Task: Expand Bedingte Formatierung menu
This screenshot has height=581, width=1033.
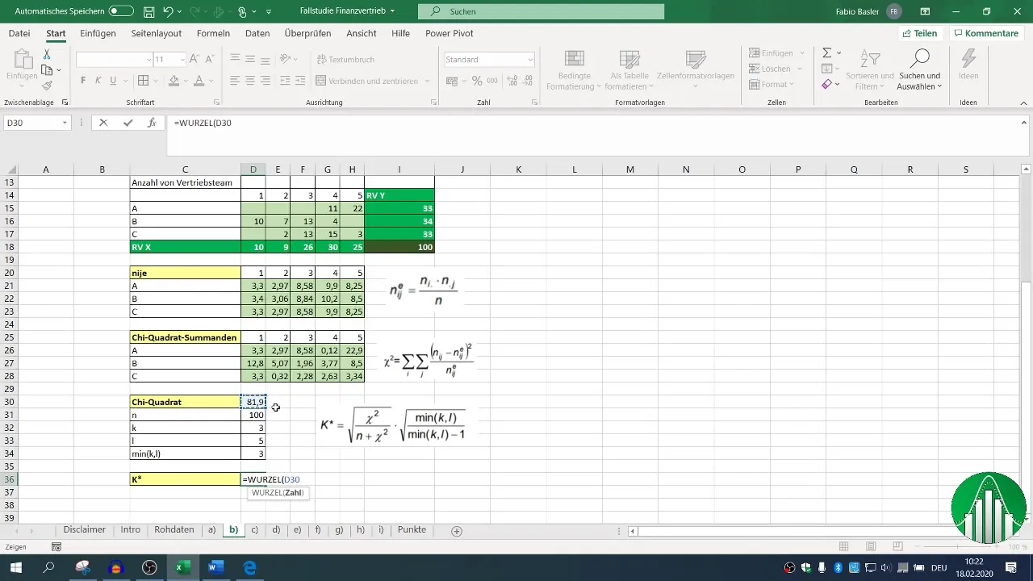Action: (575, 70)
